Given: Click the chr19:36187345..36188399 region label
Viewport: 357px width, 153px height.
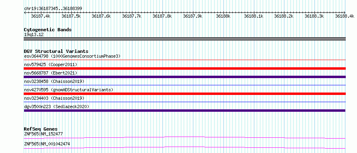Looking at the screenshot, I should pos(53,9).
